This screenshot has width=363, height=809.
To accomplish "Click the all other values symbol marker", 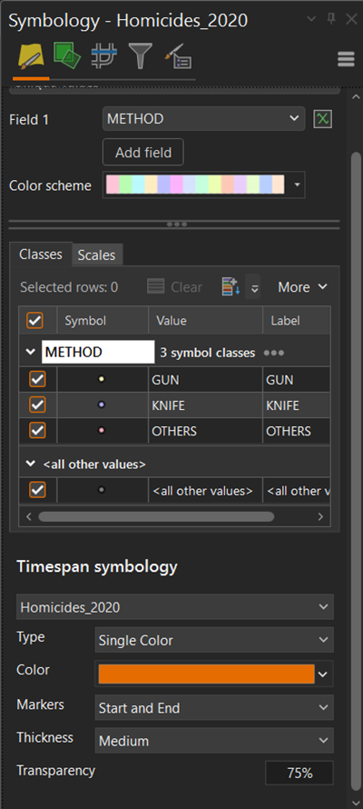I will point(102,490).
